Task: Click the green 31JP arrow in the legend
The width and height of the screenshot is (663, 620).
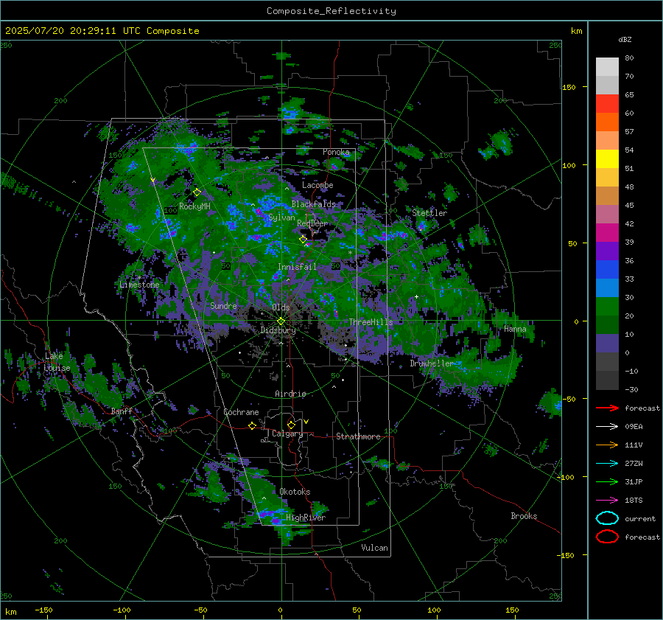Action: 607,481
